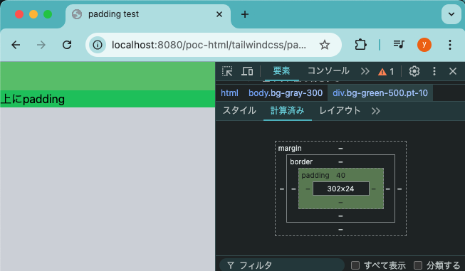This screenshot has height=271, width=465.
Task: View site information icon in address bar
Action: (98, 45)
